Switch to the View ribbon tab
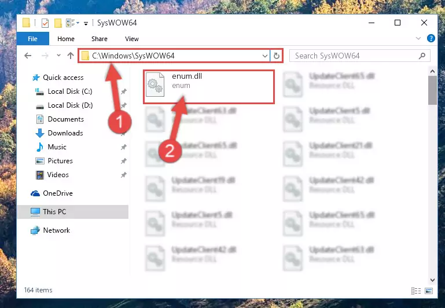445x308 pixels. click(x=132, y=39)
